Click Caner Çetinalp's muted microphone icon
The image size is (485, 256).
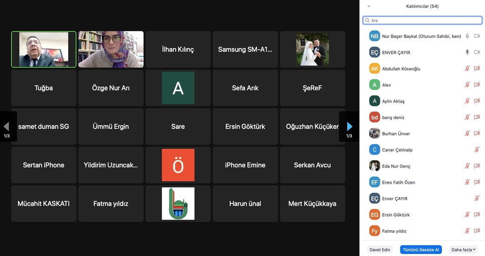point(477,150)
